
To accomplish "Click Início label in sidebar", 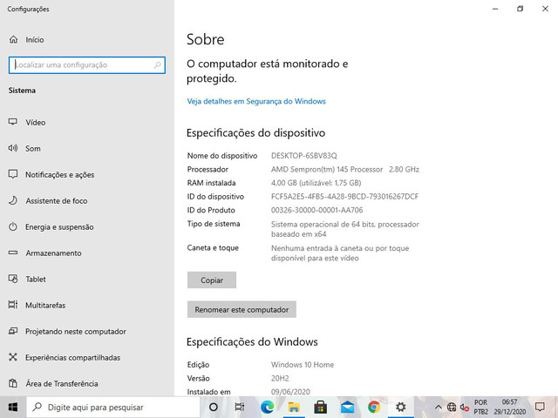I will 35,40.
